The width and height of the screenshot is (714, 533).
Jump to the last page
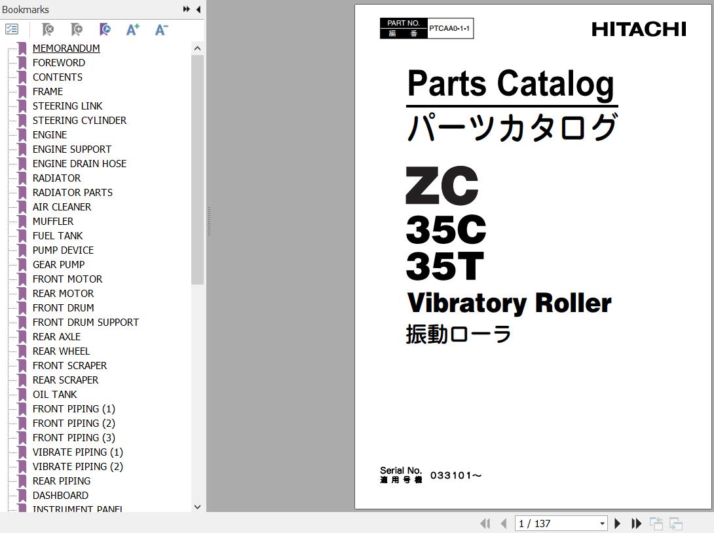[636, 523]
